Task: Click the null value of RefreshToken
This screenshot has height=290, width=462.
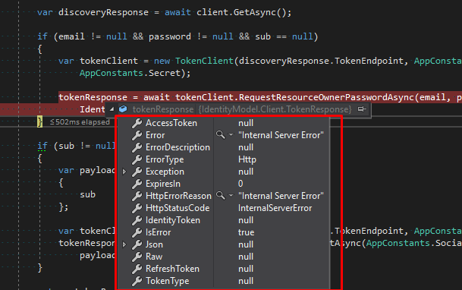Action: [x=246, y=269]
